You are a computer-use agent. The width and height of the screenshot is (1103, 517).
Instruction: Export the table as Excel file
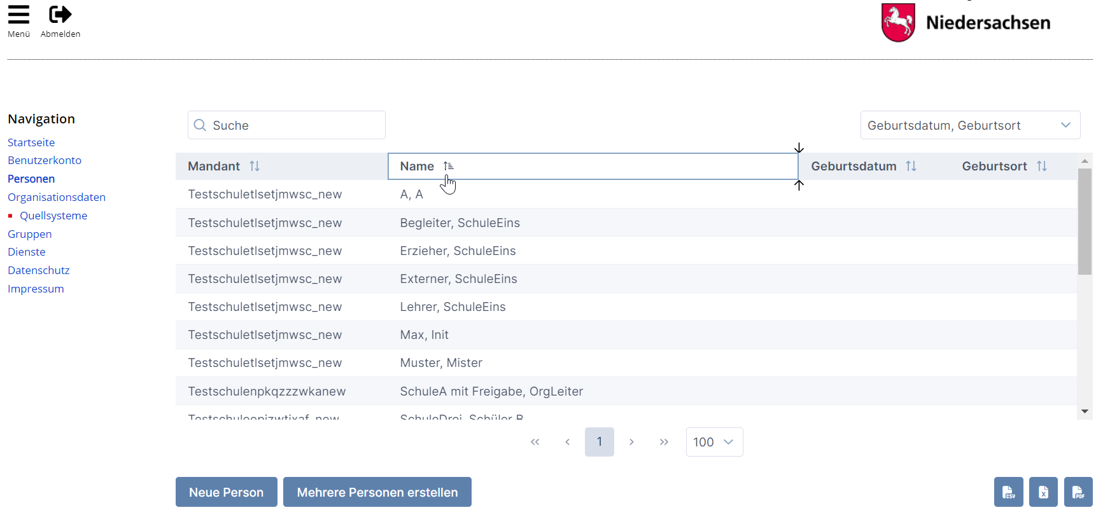[1043, 492]
